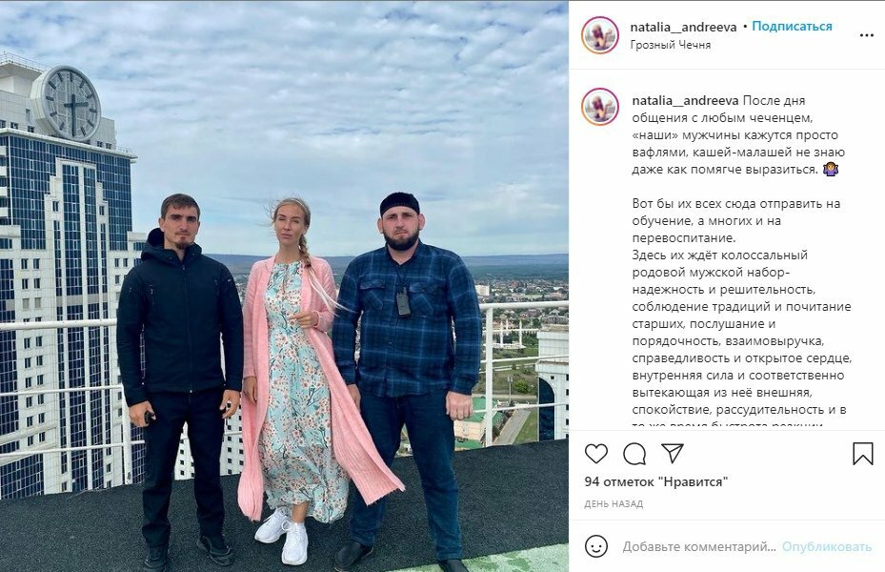The image size is (885, 572).
Task: Follow the account via Подписаться
Action: 792,27
